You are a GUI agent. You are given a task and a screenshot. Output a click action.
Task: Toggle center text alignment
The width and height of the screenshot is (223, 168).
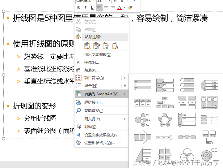pos(106,8)
